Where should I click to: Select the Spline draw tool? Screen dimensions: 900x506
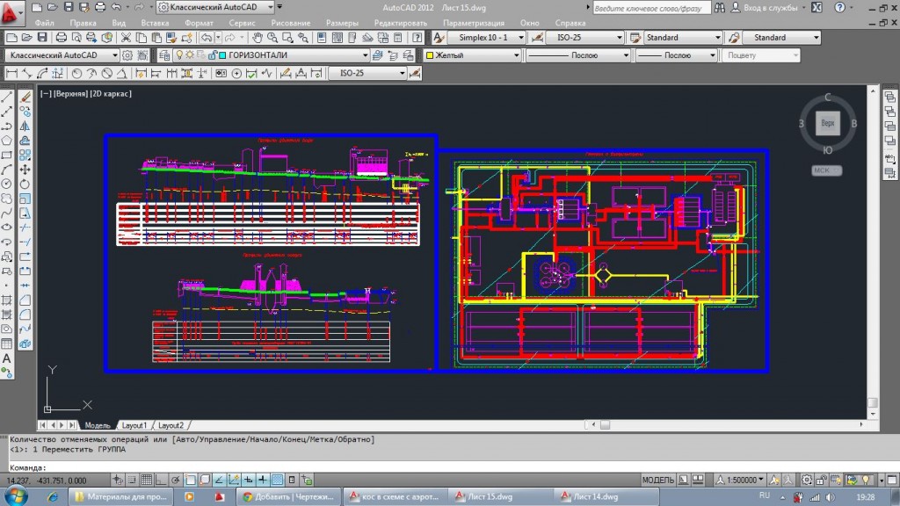[x=7, y=213]
